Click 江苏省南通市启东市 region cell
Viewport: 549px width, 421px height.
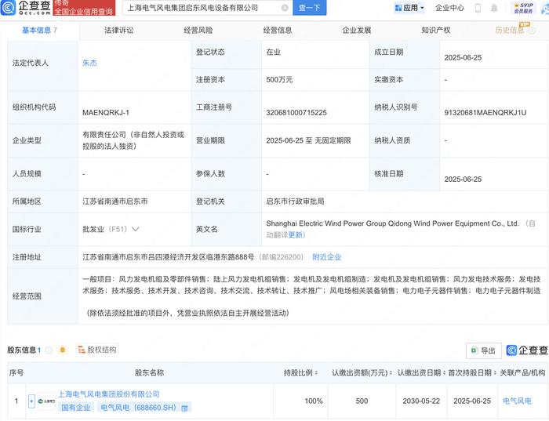tap(115, 201)
